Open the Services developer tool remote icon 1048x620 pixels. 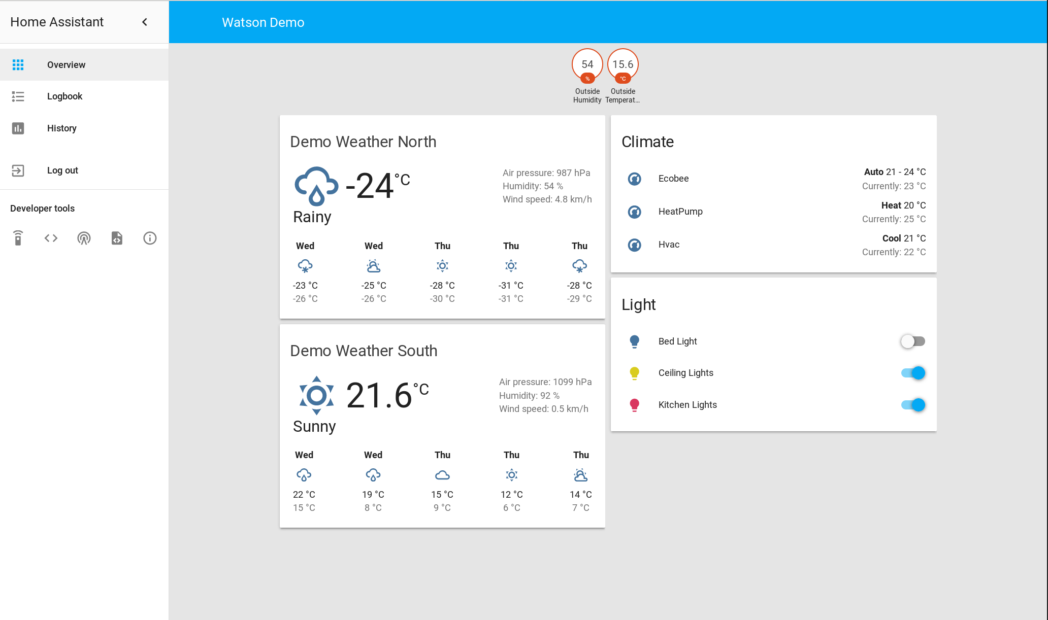coord(18,238)
